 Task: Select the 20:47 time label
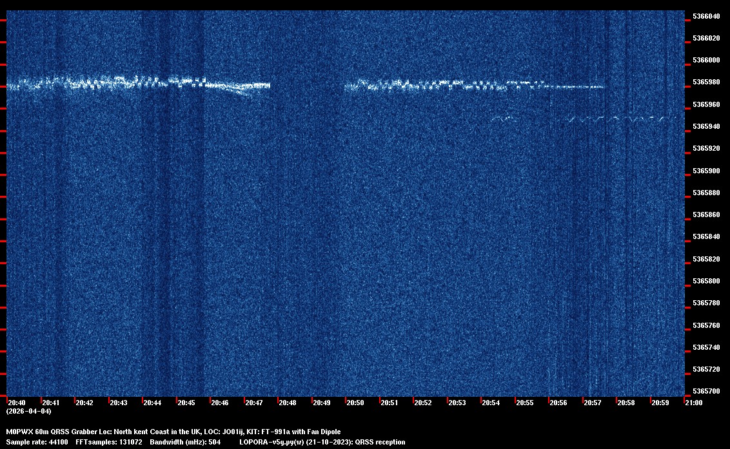pyautogui.click(x=253, y=403)
